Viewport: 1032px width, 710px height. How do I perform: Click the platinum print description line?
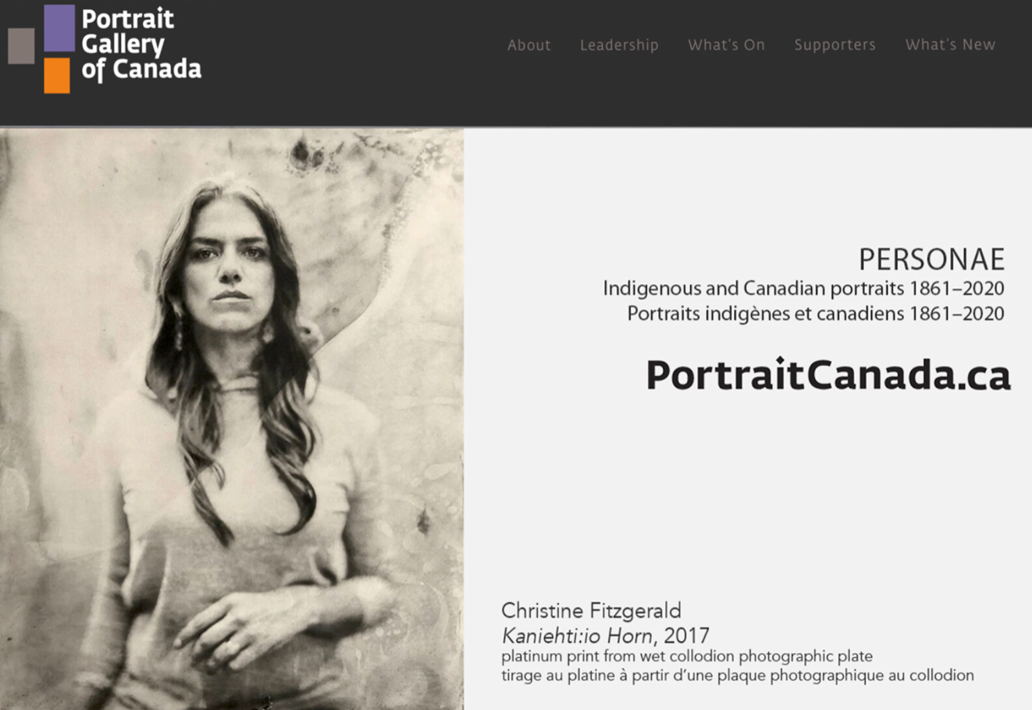[x=687, y=656]
